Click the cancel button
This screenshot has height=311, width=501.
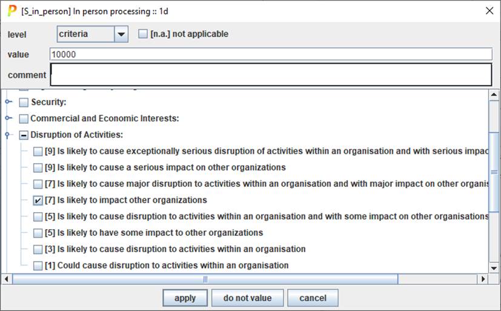click(x=313, y=298)
